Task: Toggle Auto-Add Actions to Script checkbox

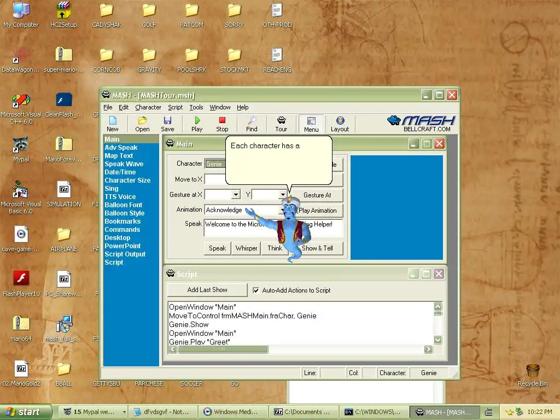Action: click(256, 290)
